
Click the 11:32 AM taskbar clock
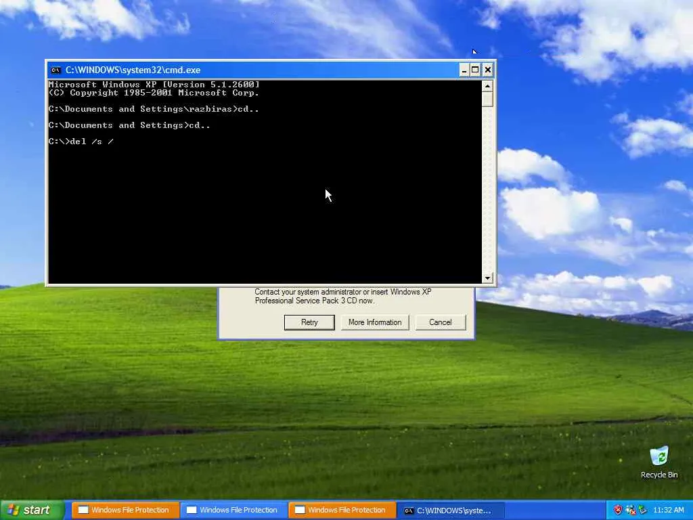tap(668, 510)
